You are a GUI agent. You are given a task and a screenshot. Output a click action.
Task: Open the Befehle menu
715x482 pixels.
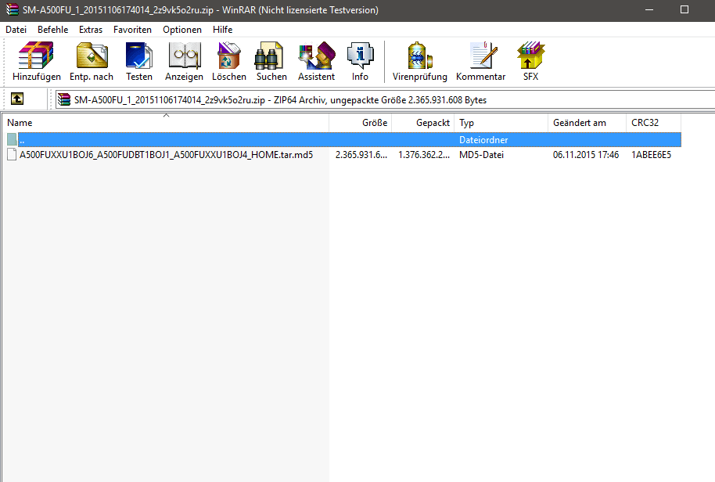[x=53, y=30]
